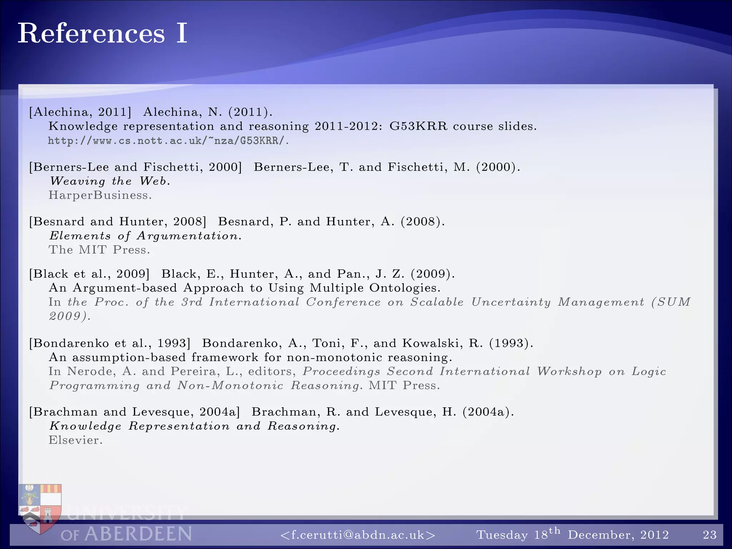This screenshot has height=549, width=732.
Task: Click slide page number 23
Action: pyautogui.click(x=709, y=535)
